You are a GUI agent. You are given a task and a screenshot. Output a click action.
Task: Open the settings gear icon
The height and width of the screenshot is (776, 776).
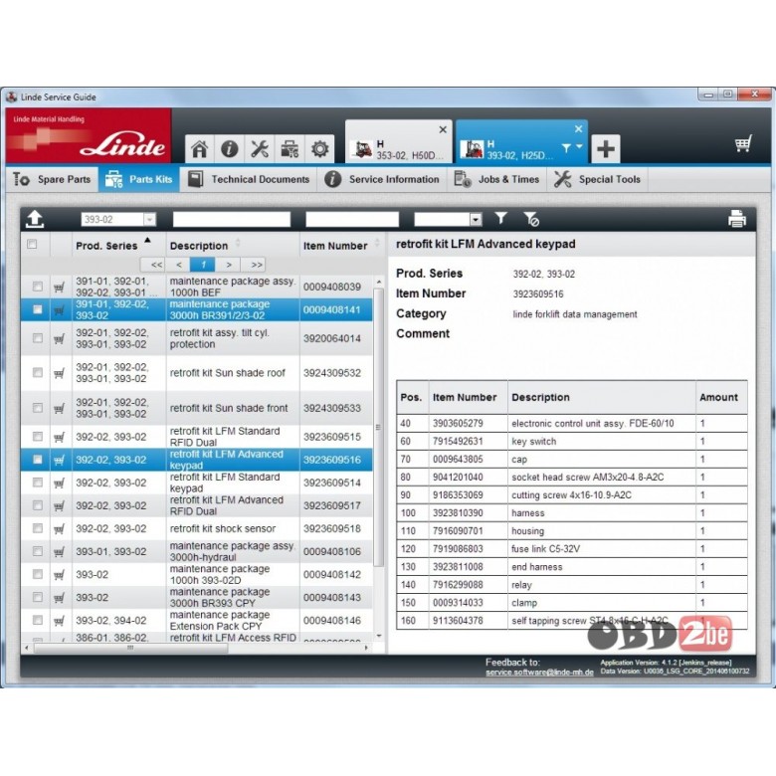tap(319, 148)
